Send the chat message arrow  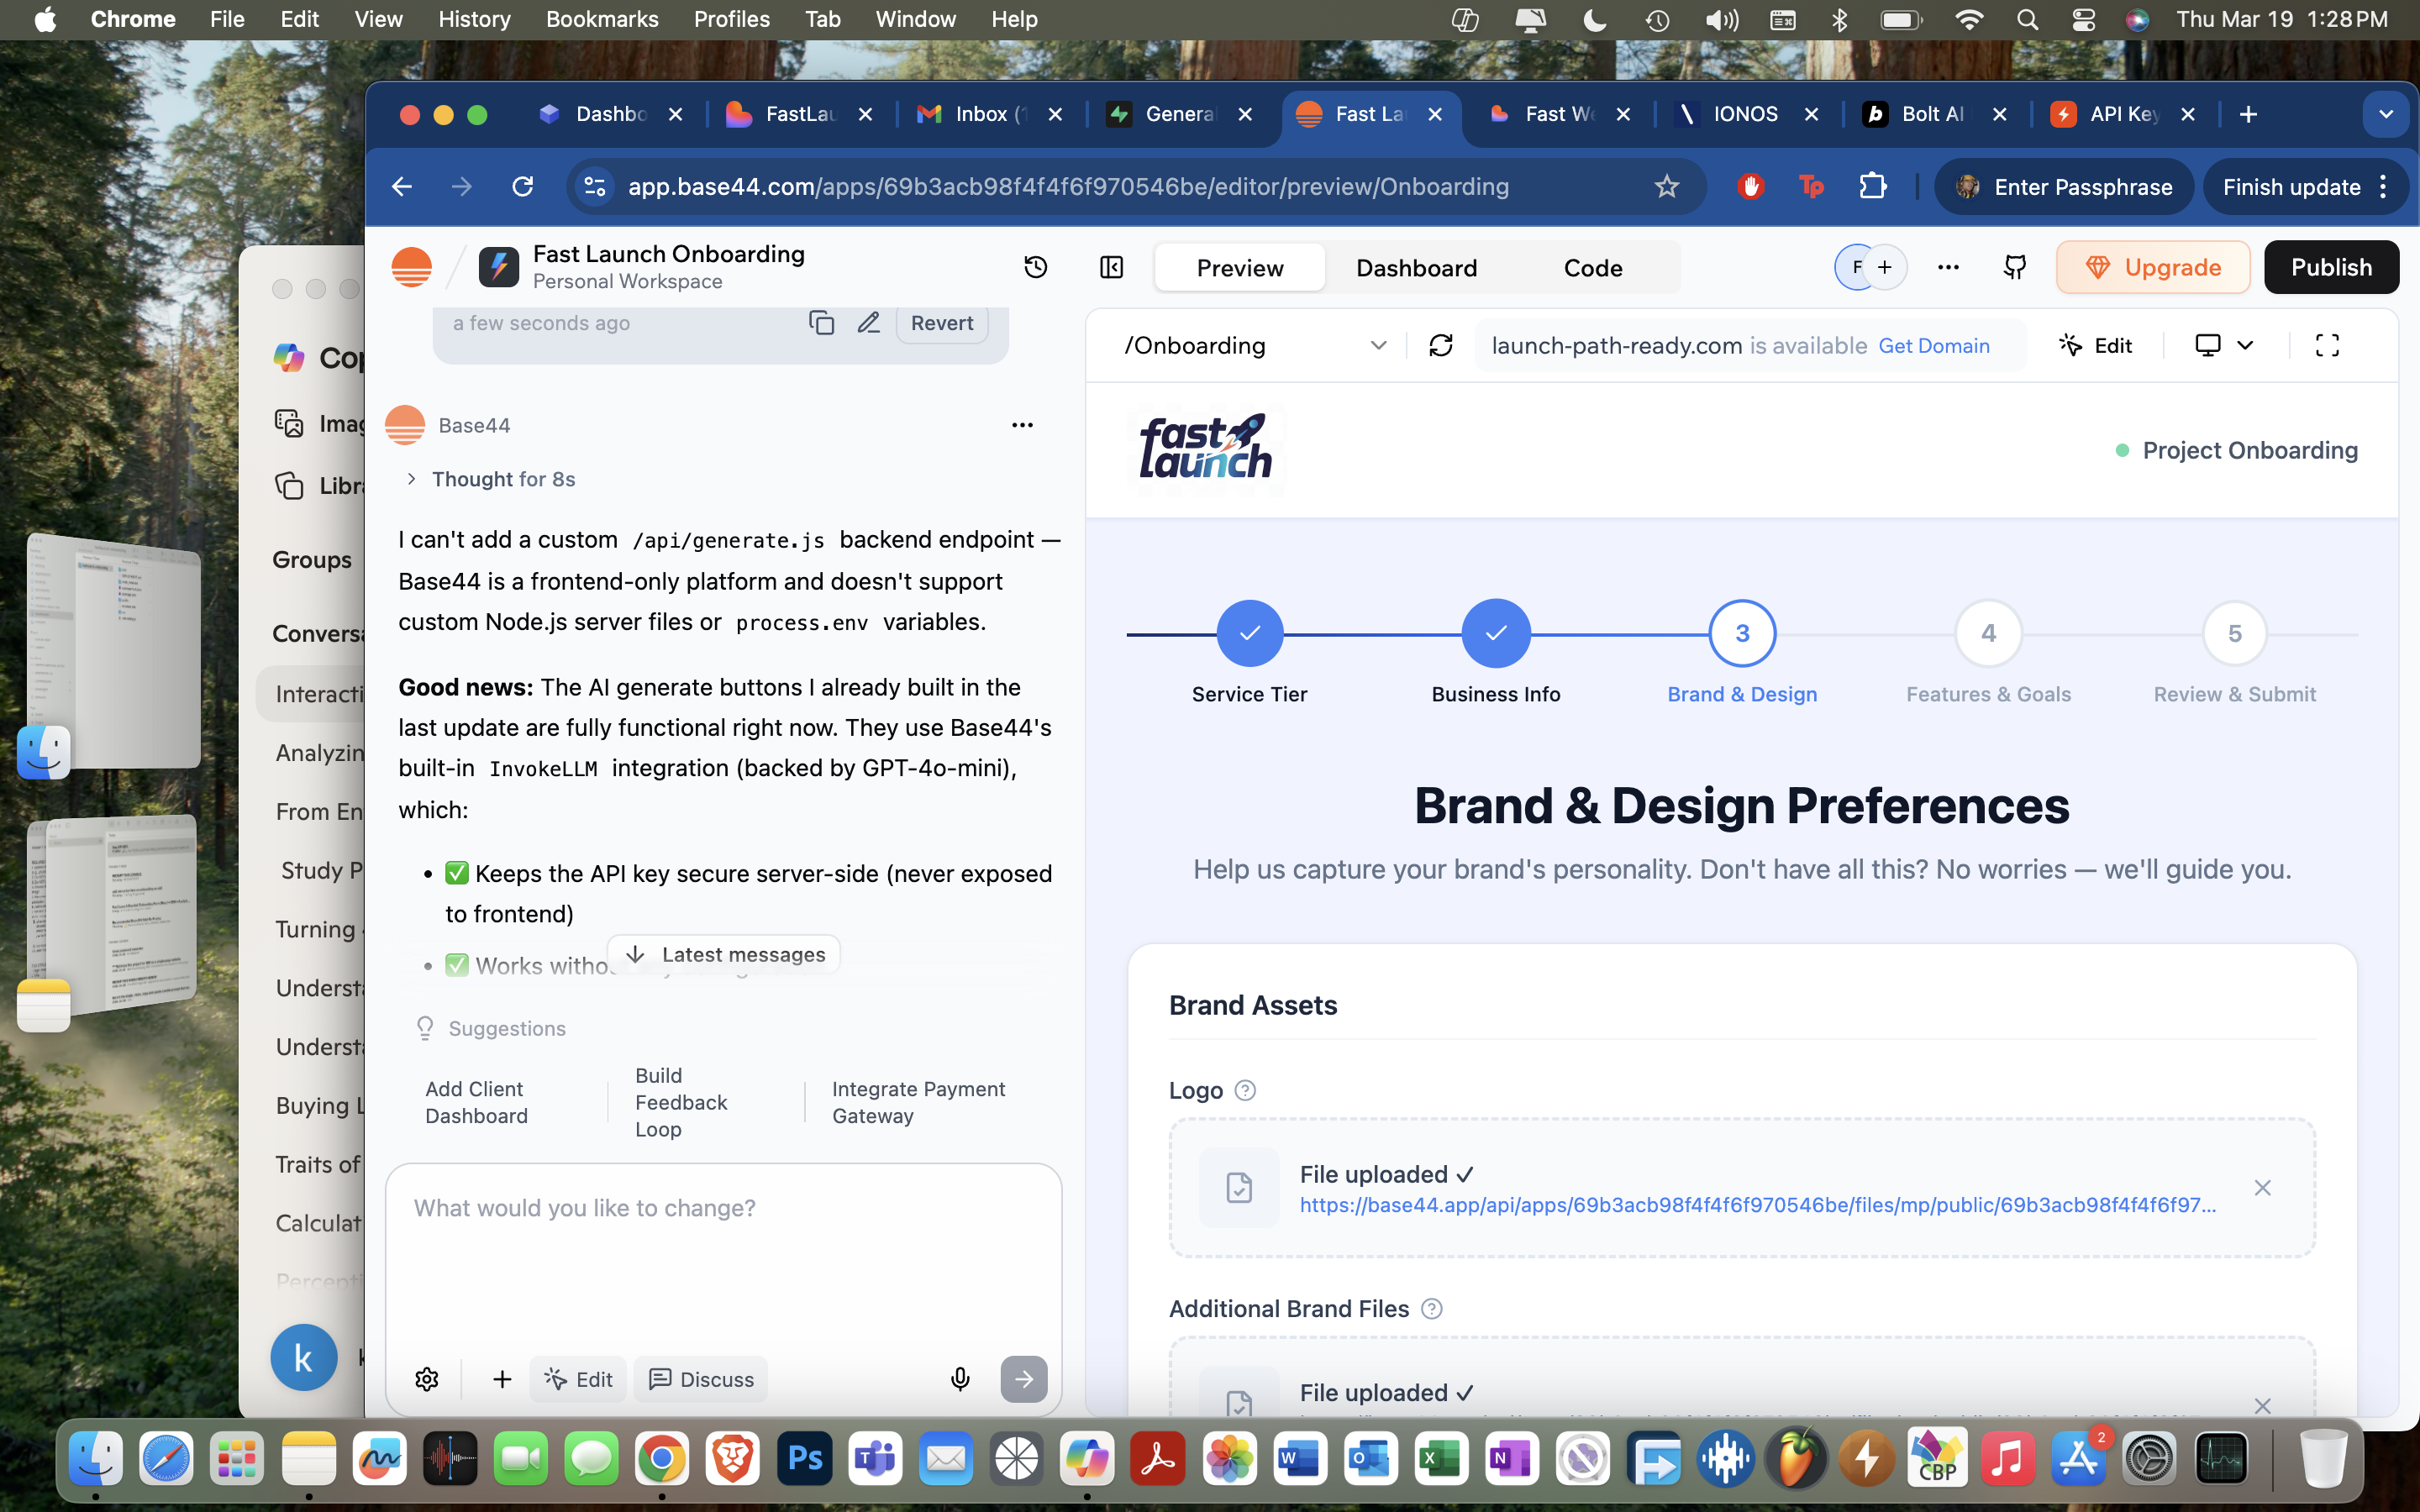point(1024,1379)
